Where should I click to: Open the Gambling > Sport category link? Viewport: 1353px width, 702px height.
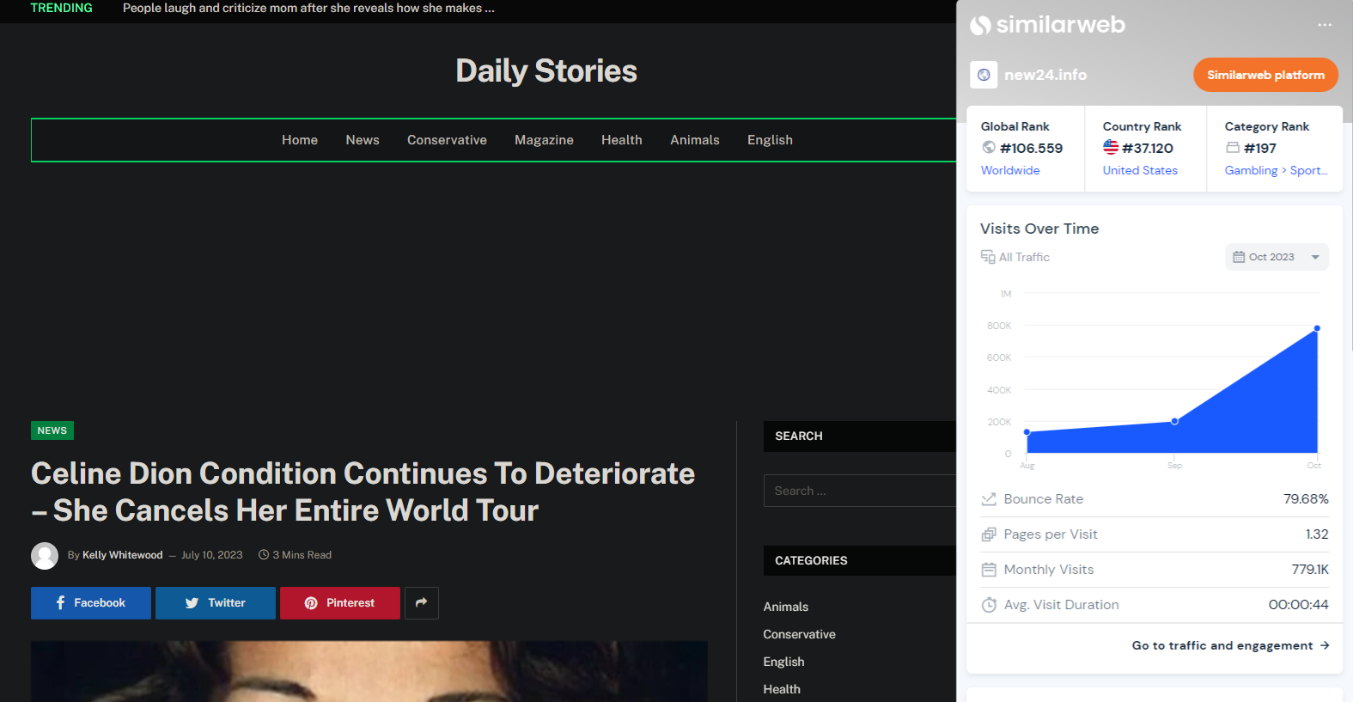1276,170
